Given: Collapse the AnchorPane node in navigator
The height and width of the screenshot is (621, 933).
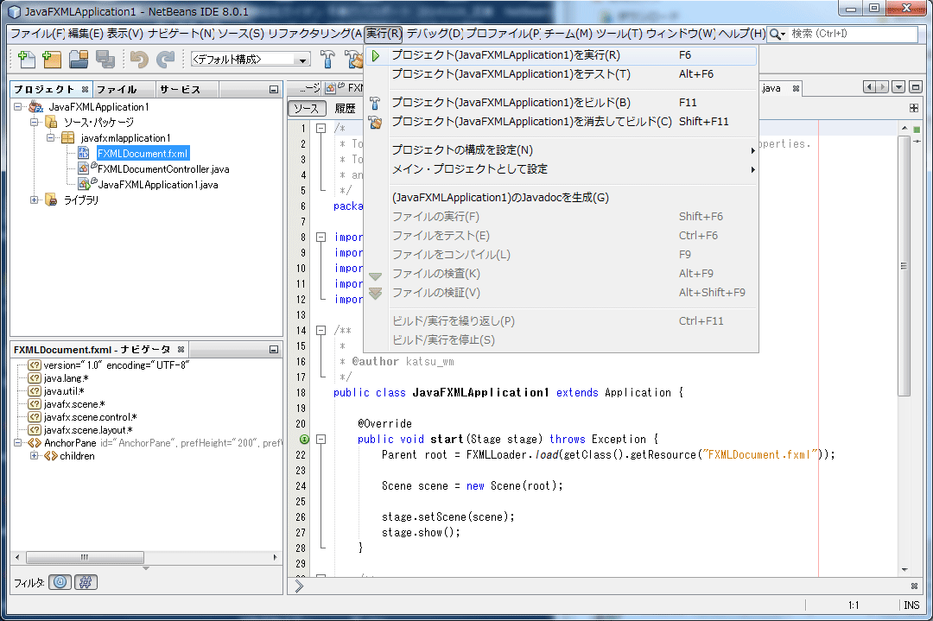Looking at the screenshot, I should coord(18,443).
